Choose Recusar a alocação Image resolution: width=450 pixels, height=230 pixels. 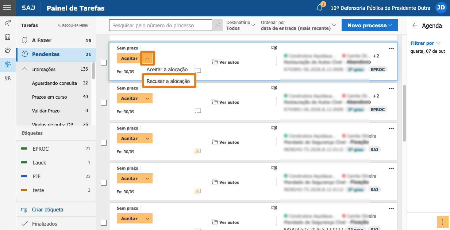tap(168, 81)
